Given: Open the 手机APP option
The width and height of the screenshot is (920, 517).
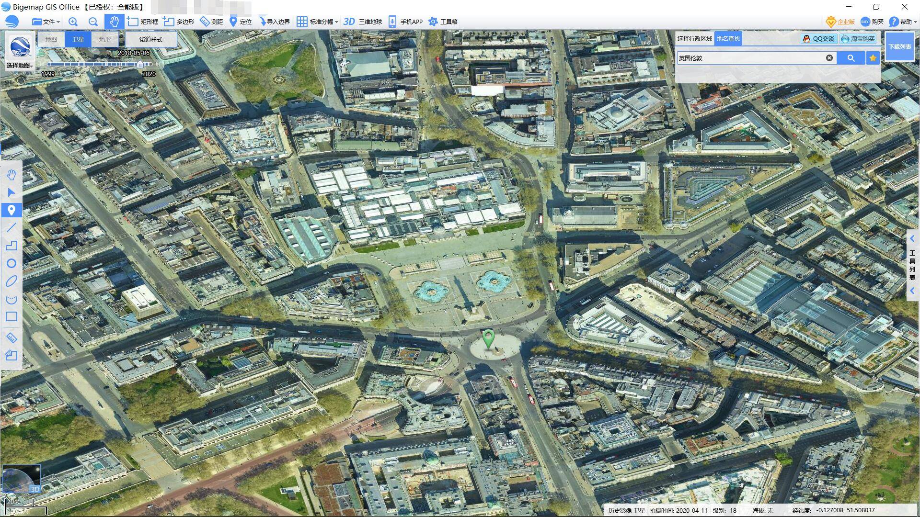Looking at the screenshot, I should click(x=405, y=22).
